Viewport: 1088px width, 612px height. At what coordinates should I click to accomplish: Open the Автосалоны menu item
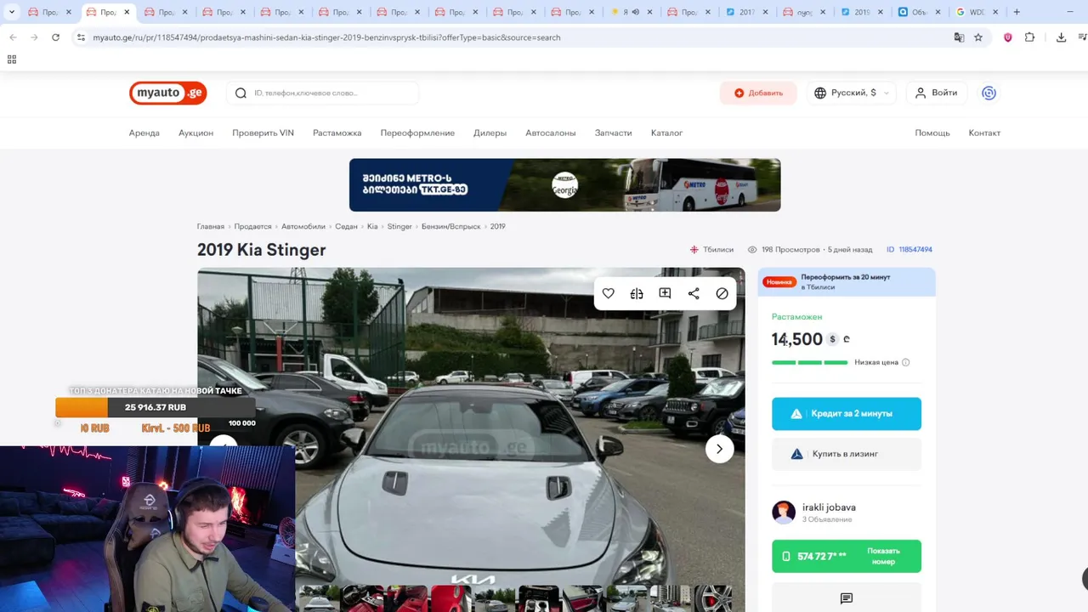[551, 133]
